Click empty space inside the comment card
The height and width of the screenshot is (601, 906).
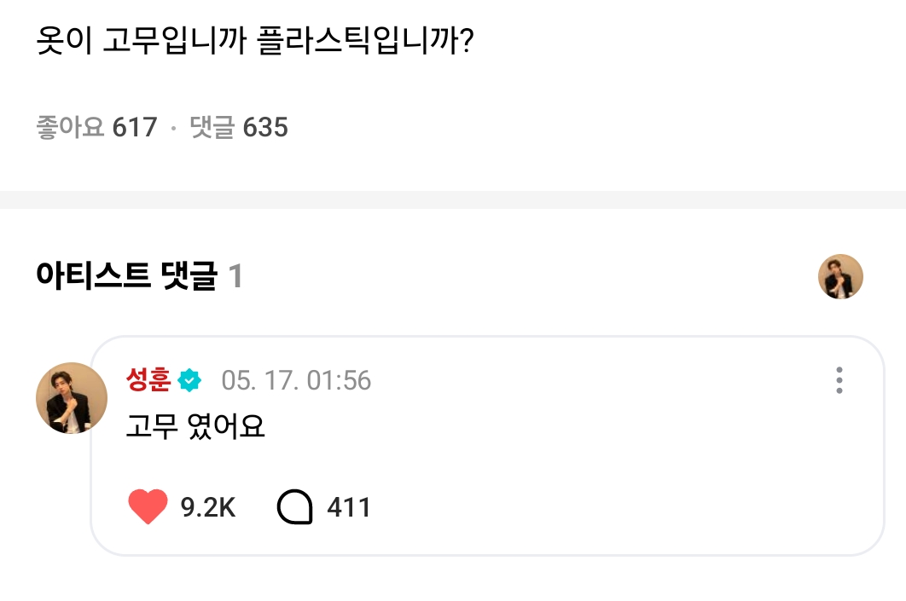point(597,460)
